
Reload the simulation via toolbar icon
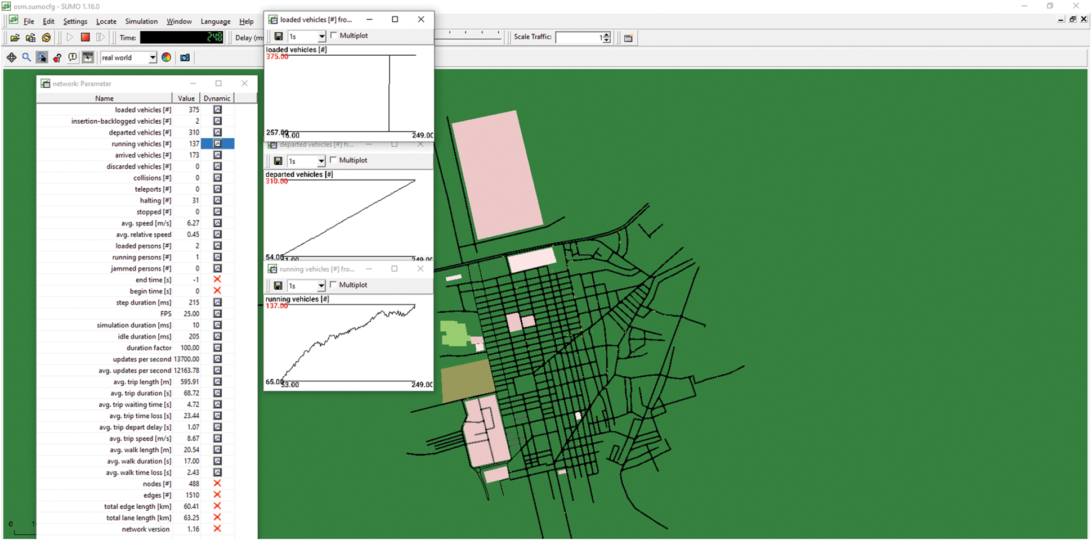click(46, 38)
